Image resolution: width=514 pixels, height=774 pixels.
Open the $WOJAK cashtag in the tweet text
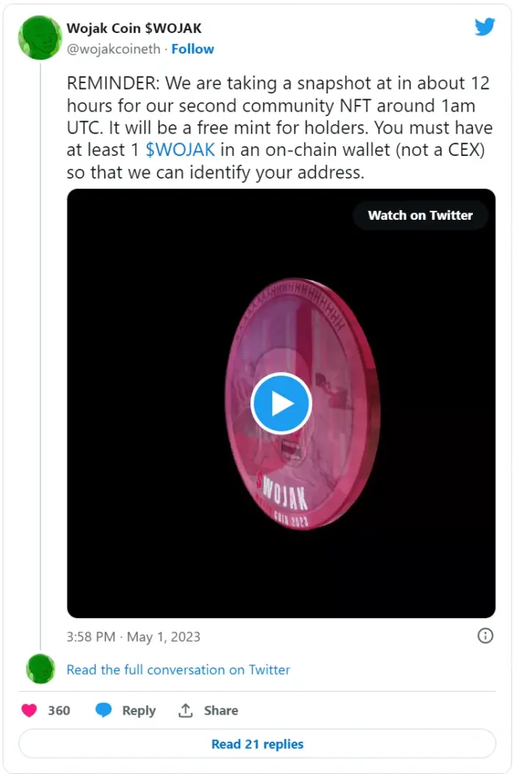[x=180, y=150]
